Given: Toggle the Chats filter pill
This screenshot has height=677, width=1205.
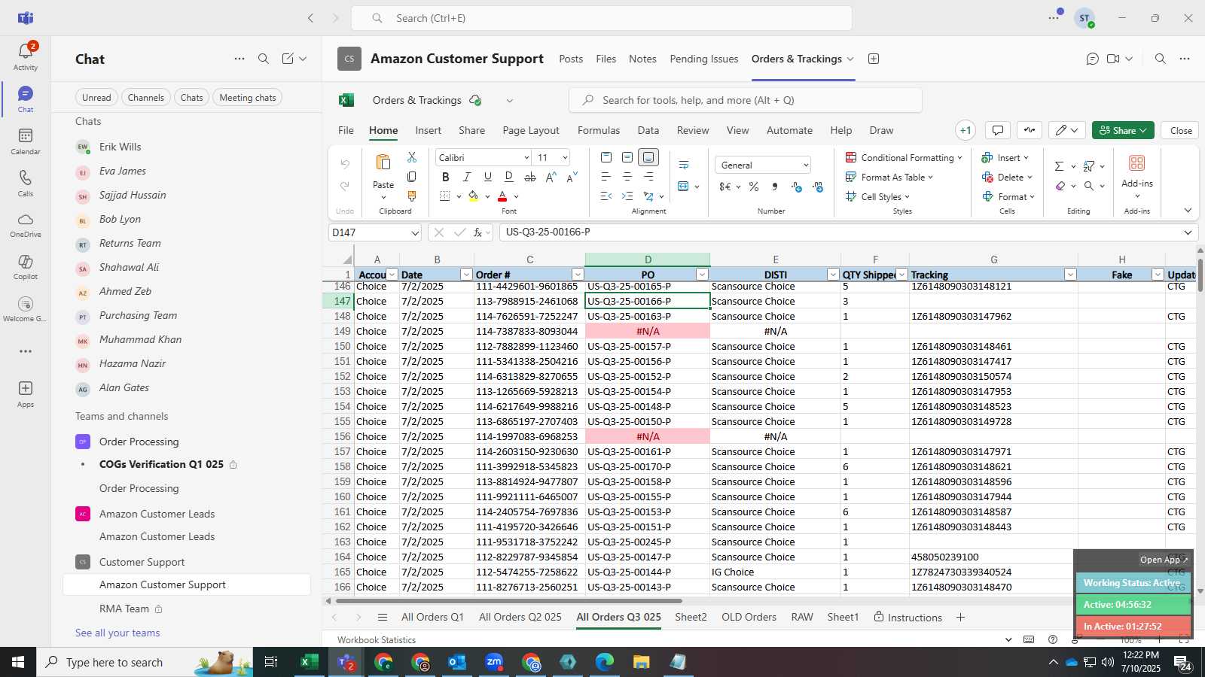Looking at the screenshot, I should [192, 98].
